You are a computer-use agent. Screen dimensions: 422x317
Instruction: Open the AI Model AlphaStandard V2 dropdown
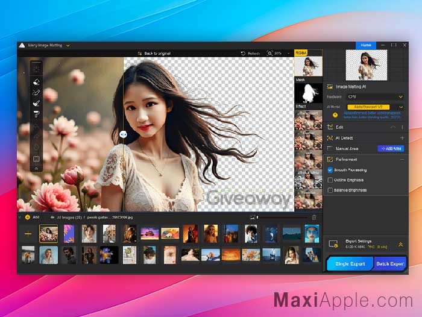coord(375,107)
